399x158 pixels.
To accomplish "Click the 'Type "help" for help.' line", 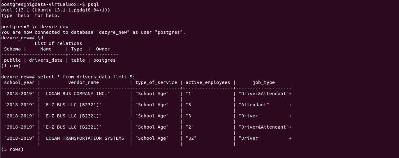I will click(30, 15).
